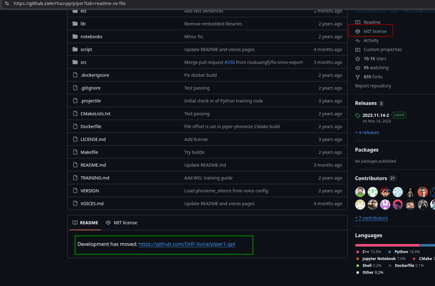The image size is (435, 286).
Task: Click the Report repository link
Action: (373, 86)
